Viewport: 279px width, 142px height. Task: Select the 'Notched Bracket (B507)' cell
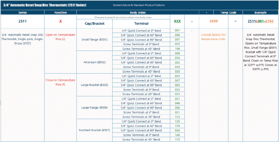94,130
